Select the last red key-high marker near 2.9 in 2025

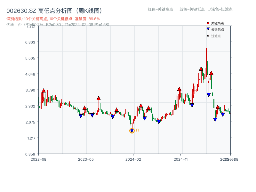(218, 107)
